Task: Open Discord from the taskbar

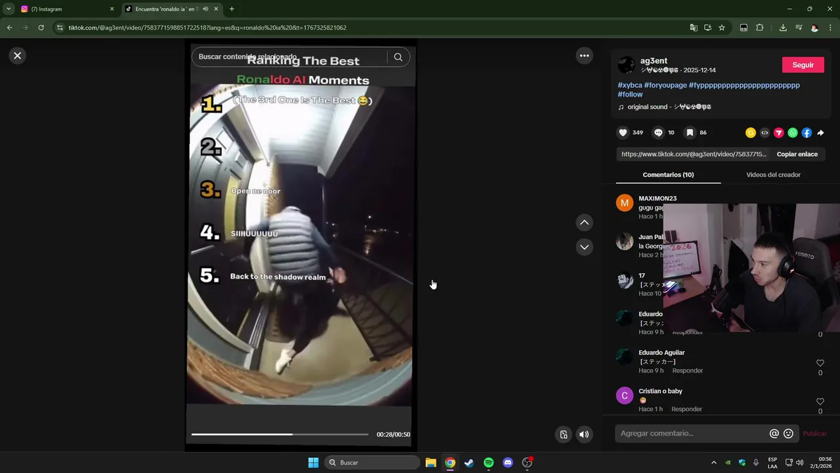Action: tap(507, 462)
